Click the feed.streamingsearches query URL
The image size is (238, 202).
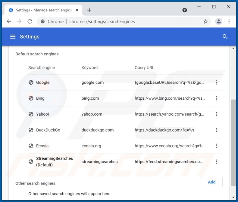coord(169,162)
